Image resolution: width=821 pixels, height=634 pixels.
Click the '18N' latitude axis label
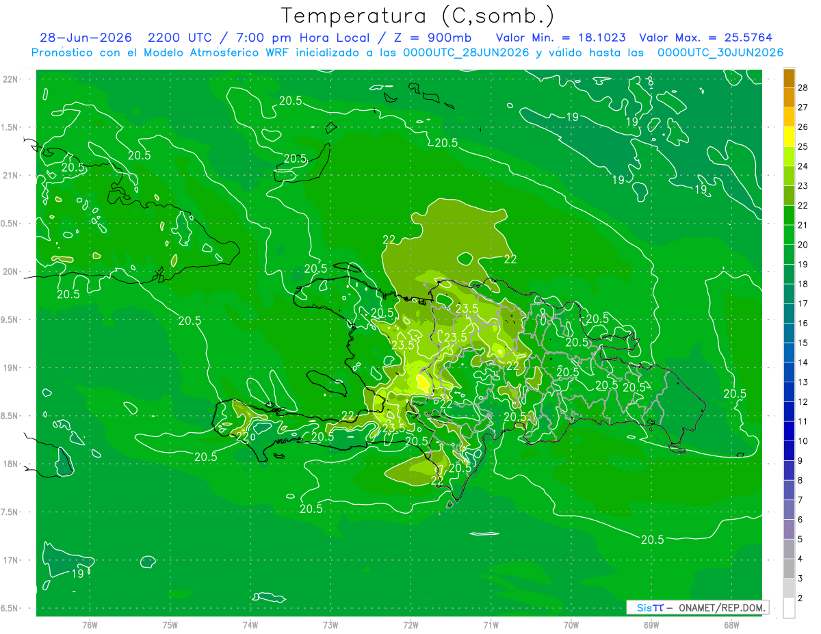10,464
